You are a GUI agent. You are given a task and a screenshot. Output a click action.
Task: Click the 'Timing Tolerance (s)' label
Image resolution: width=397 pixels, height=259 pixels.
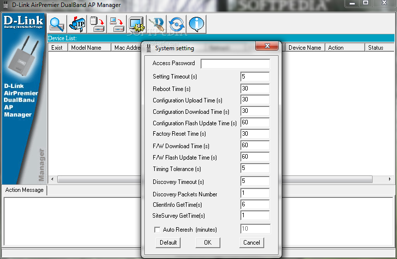tap(177, 169)
